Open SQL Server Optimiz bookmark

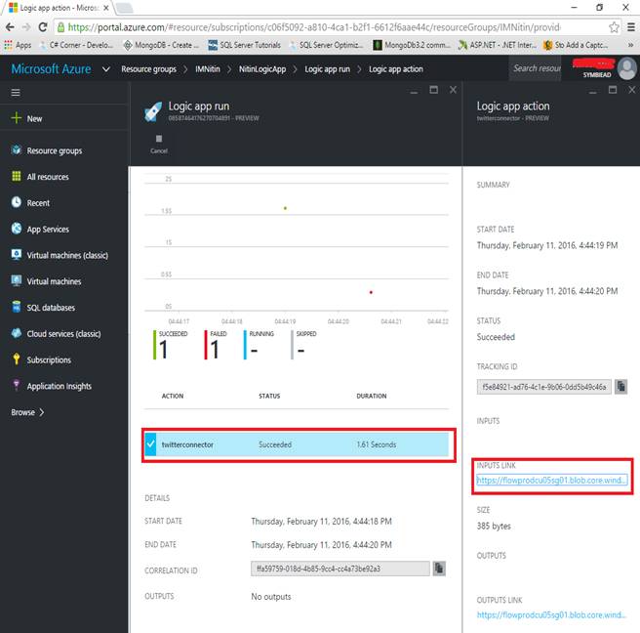[326, 45]
